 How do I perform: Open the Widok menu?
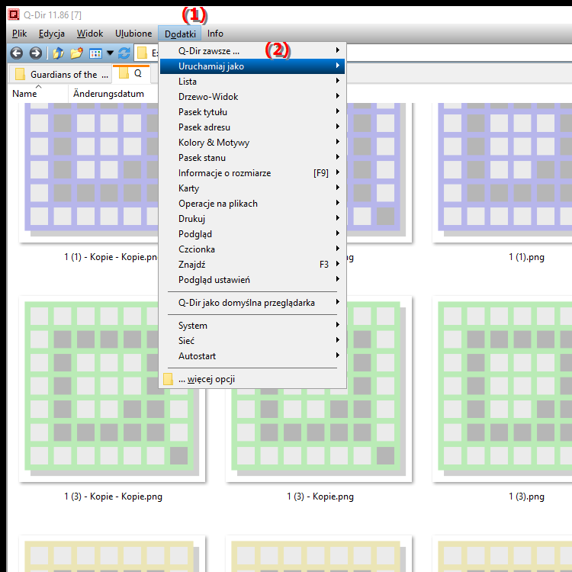pyautogui.click(x=90, y=34)
